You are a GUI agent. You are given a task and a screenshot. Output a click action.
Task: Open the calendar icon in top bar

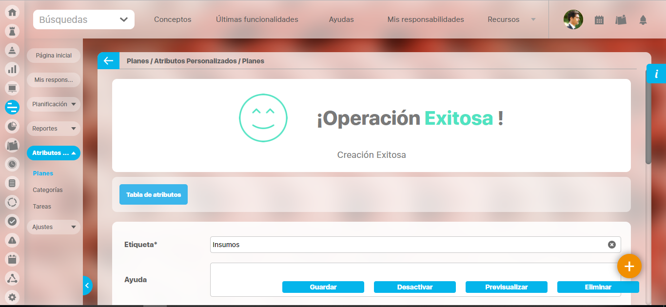click(599, 20)
